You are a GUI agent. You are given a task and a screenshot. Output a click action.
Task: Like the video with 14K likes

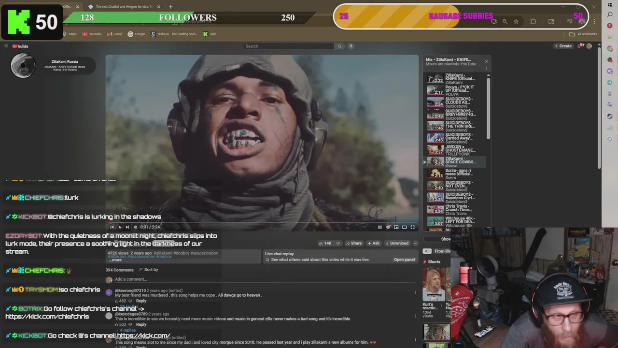pos(326,243)
